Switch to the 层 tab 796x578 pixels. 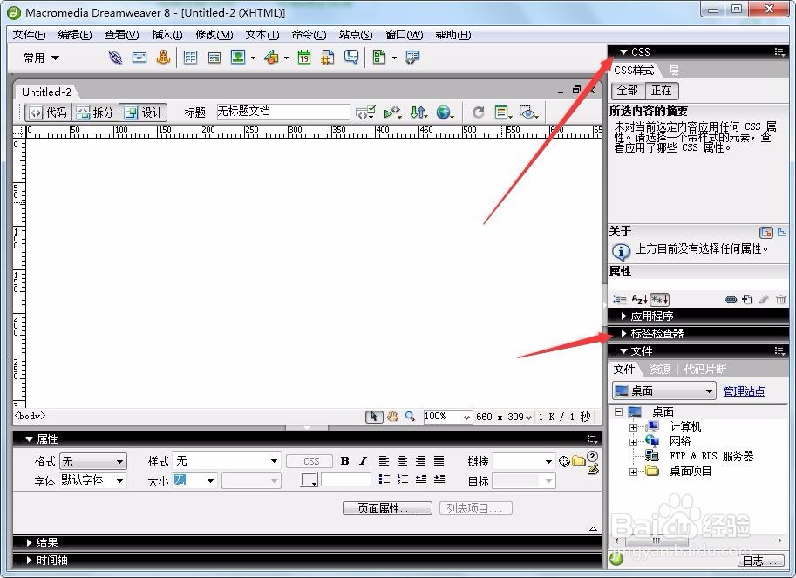pyautogui.click(x=673, y=70)
